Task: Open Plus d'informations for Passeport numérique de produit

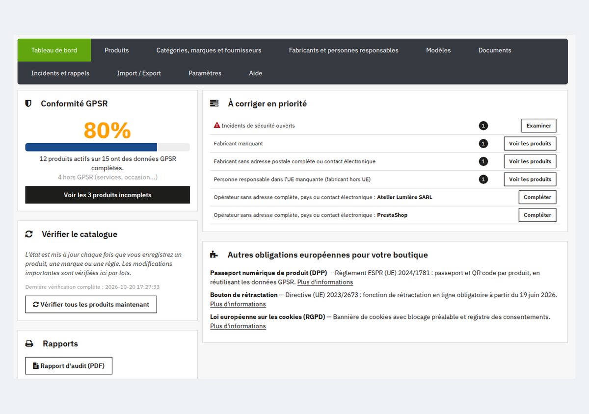Action: point(325,282)
